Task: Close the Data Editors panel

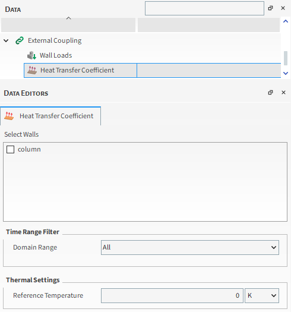Action: pos(283,93)
